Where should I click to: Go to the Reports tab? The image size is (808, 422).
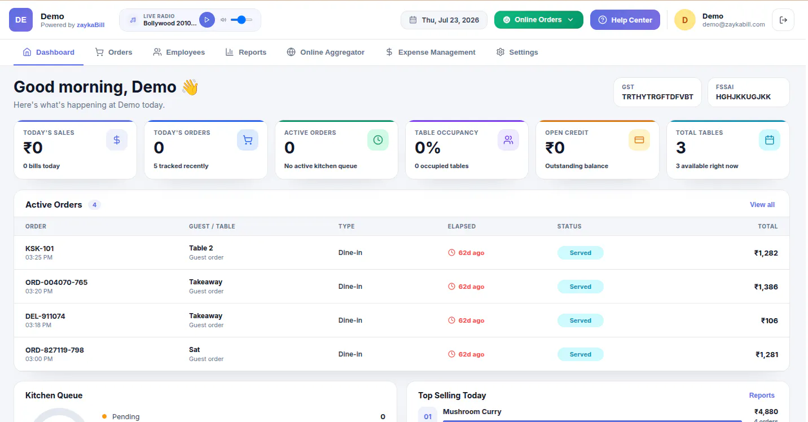pyautogui.click(x=245, y=52)
